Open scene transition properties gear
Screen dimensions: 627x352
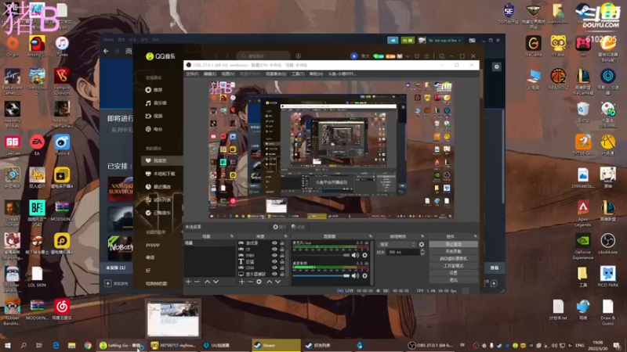click(x=422, y=244)
